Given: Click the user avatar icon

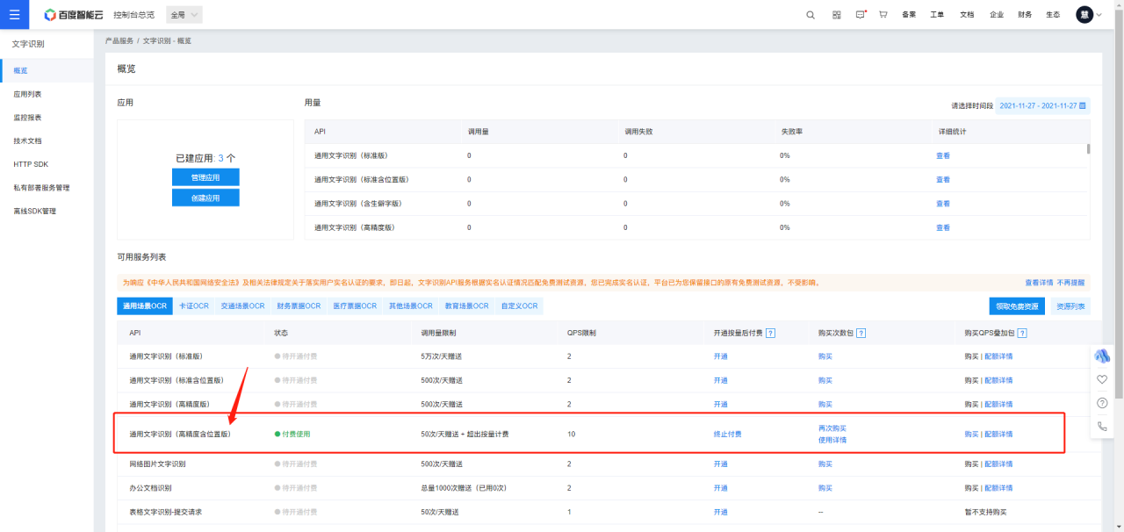Looking at the screenshot, I should (x=1084, y=15).
